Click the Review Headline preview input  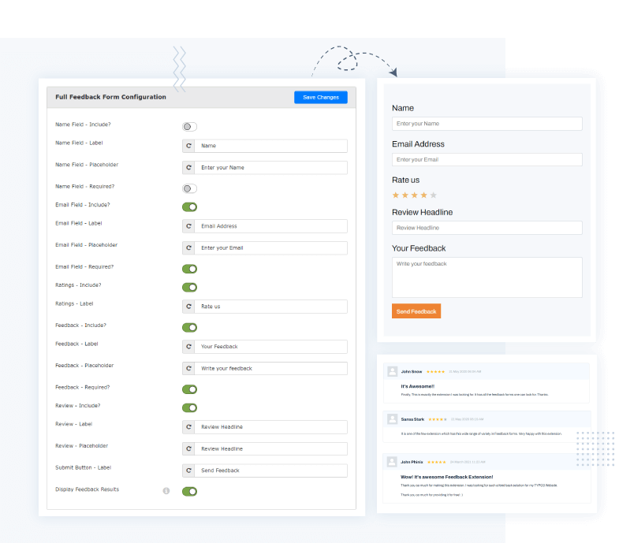coord(487,228)
